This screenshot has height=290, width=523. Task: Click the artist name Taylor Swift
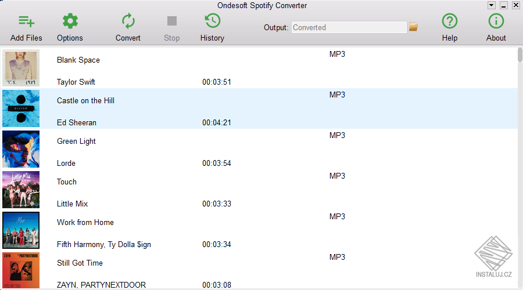coord(76,82)
